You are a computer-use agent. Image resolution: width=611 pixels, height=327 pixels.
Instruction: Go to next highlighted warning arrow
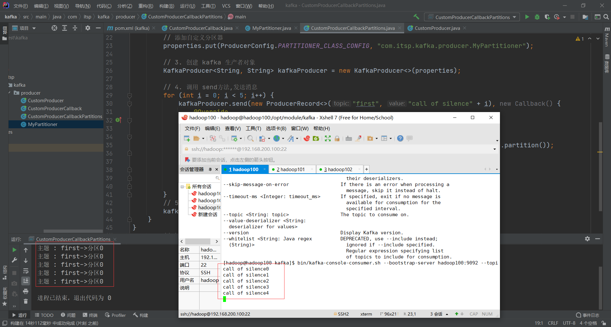click(598, 38)
